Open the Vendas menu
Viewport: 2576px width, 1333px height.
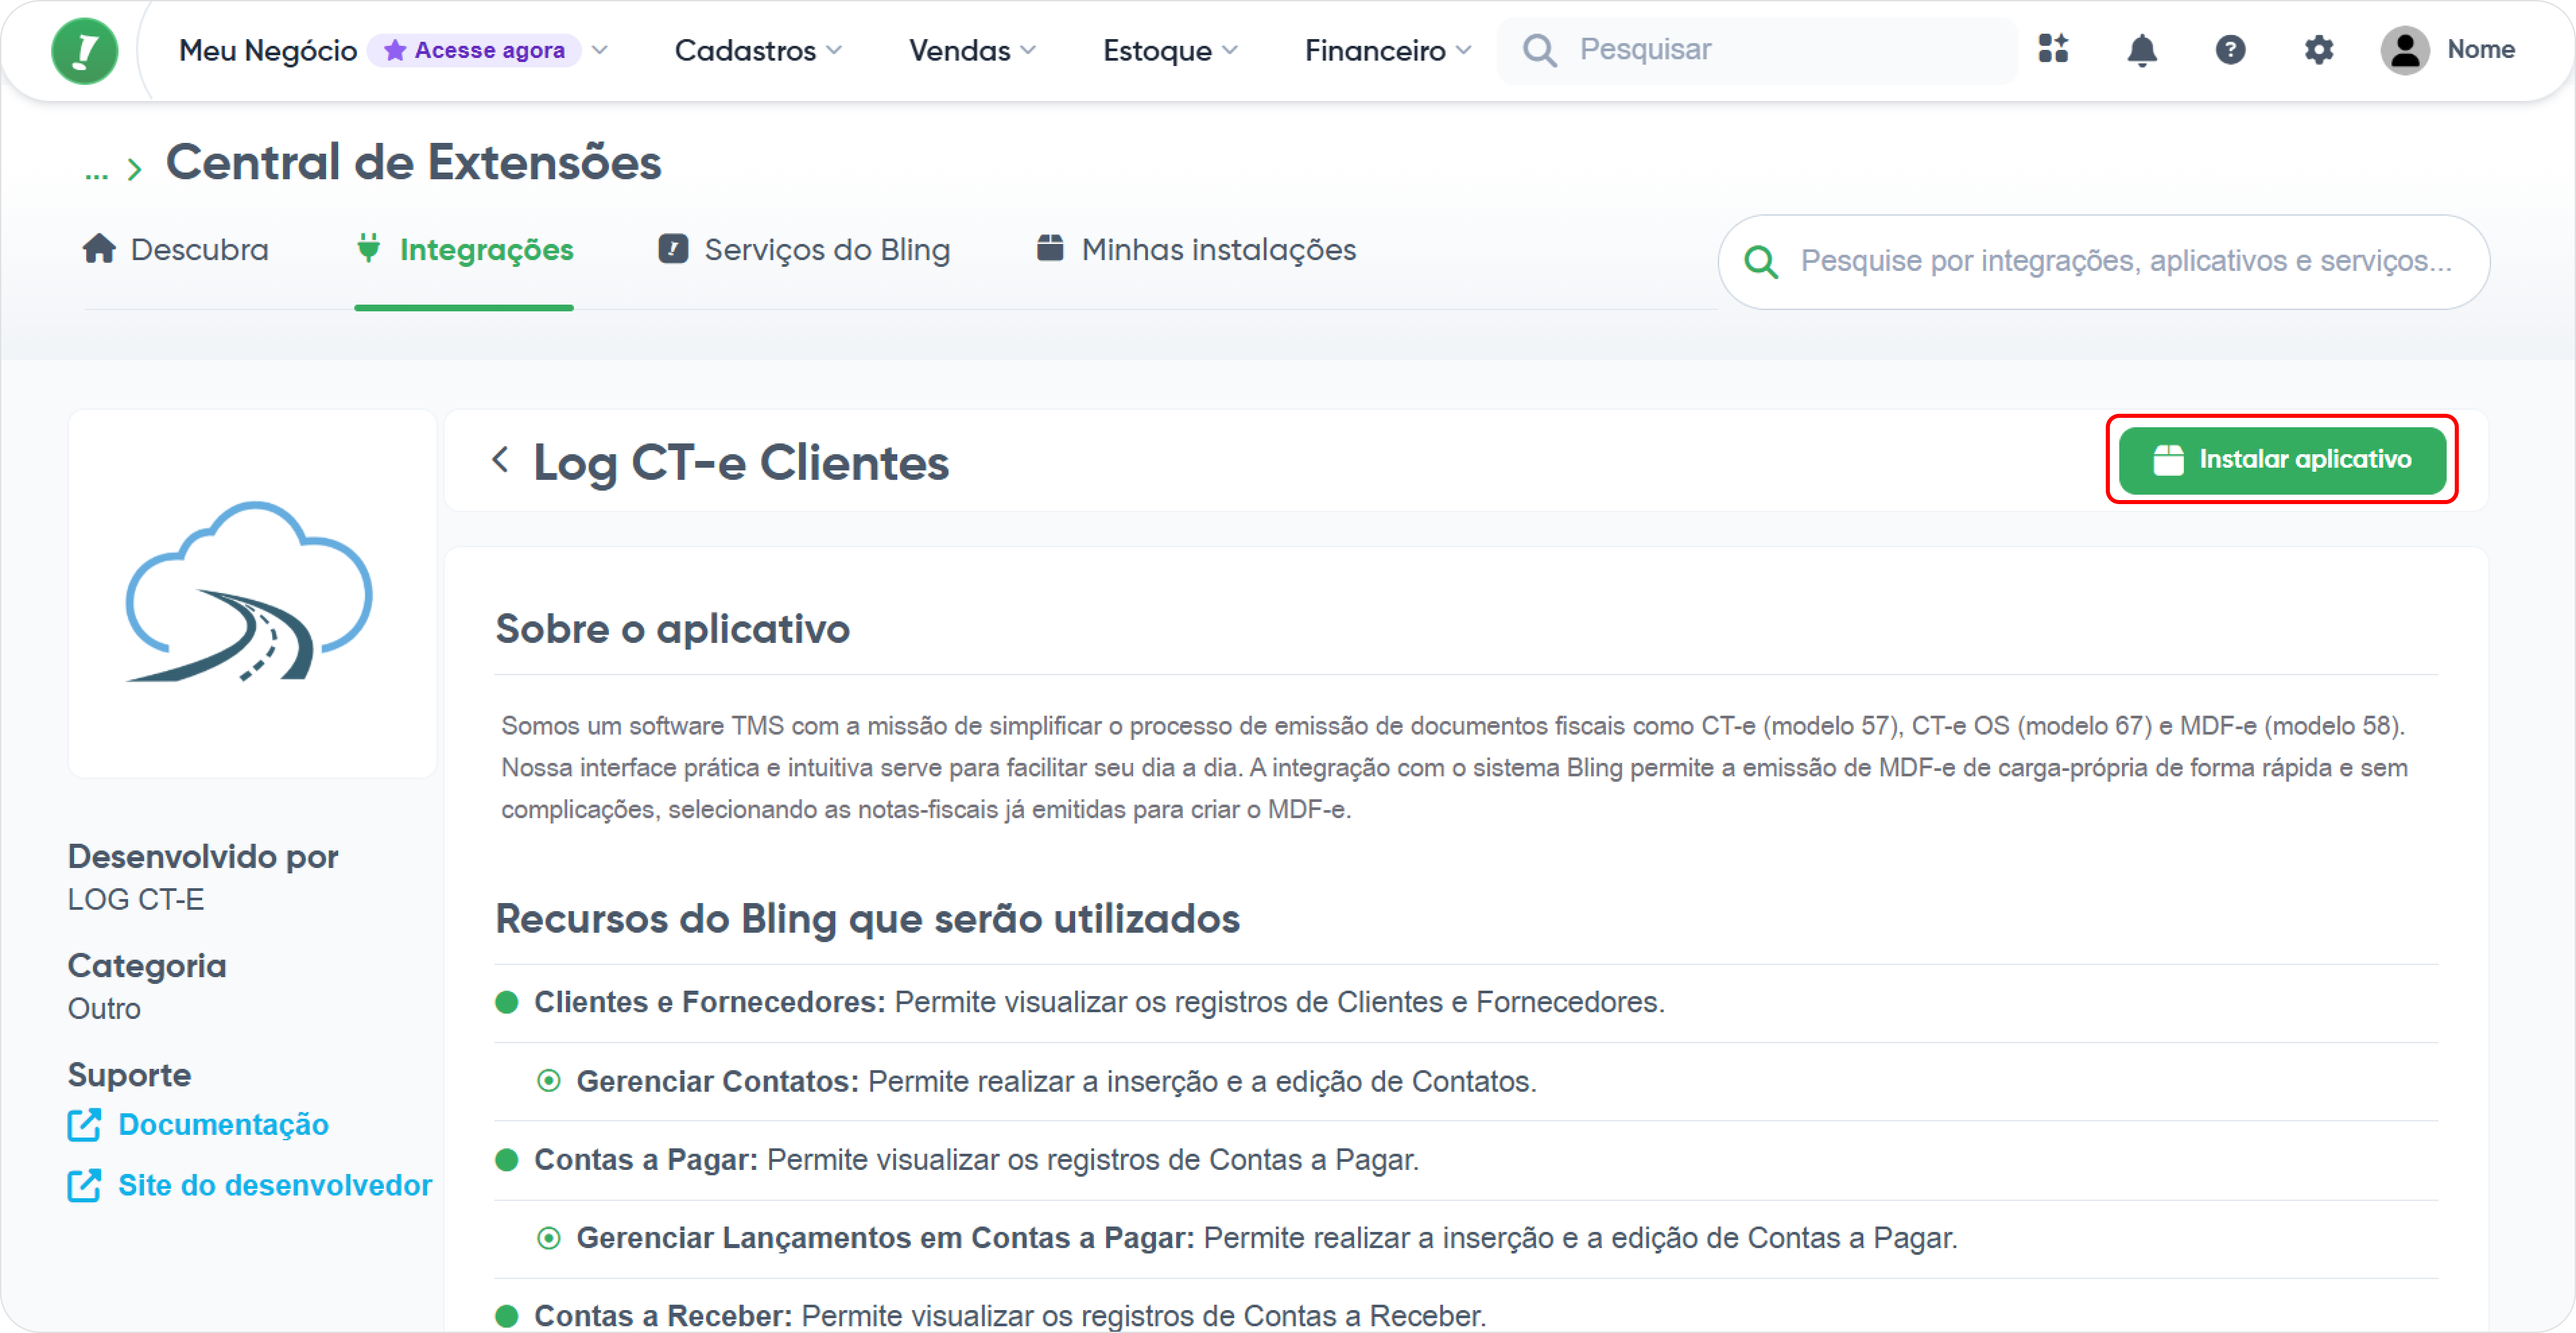coord(972,50)
